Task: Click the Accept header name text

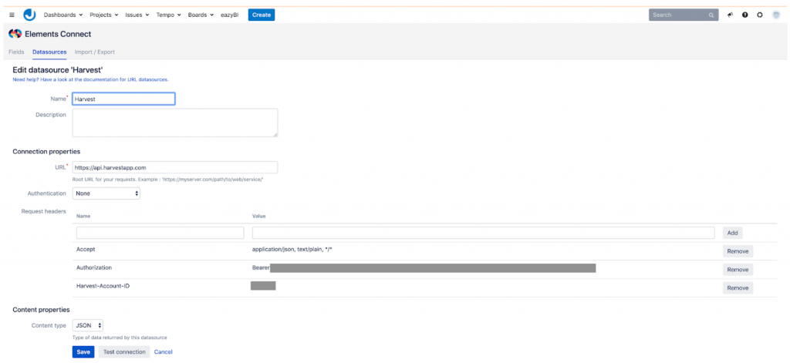Action: (86, 249)
